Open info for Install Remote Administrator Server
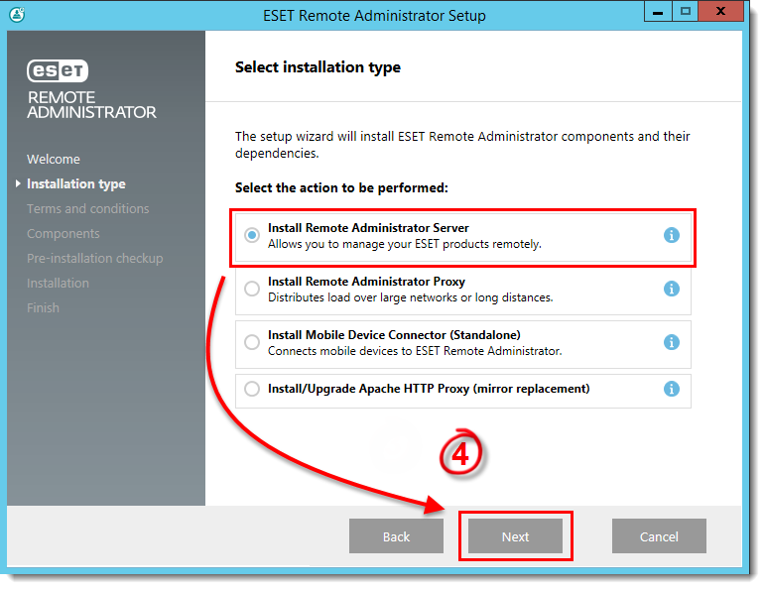 (x=672, y=235)
